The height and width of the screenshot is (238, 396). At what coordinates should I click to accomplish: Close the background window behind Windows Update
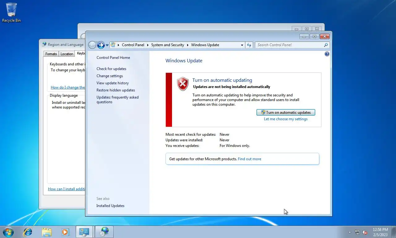click(x=317, y=29)
